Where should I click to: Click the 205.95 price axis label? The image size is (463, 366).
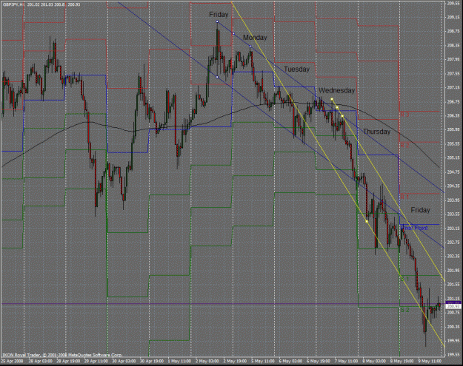(x=453, y=129)
